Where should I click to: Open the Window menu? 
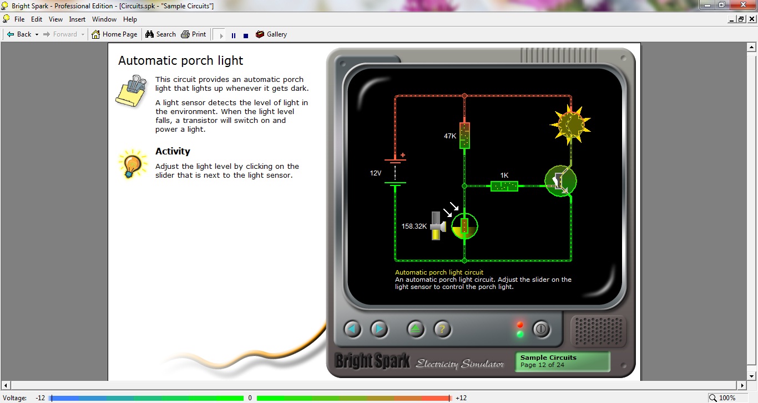104,19
